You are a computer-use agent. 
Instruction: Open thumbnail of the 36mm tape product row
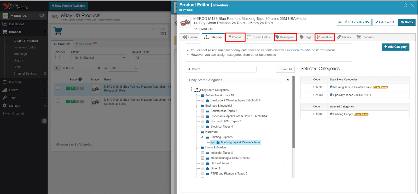96,89
